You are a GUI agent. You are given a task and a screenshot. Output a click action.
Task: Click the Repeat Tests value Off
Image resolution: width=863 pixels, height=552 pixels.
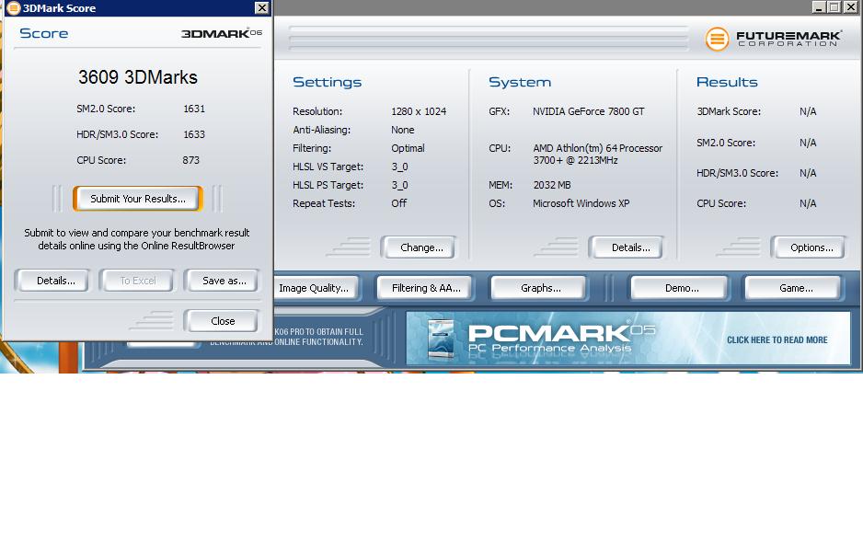tap(399, 203)
